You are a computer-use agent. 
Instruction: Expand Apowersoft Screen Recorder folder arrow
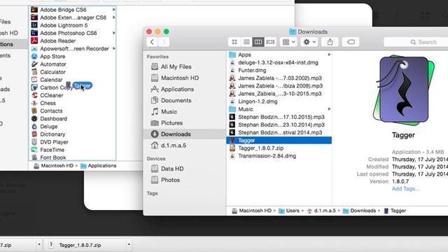pyautogui.click(x=113, y=48)
